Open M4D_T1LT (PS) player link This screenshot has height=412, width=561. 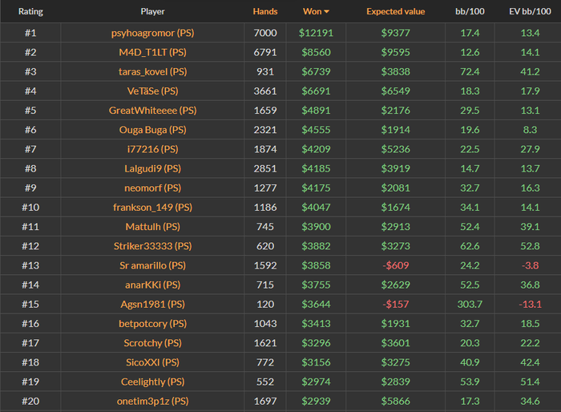point(152,52)
